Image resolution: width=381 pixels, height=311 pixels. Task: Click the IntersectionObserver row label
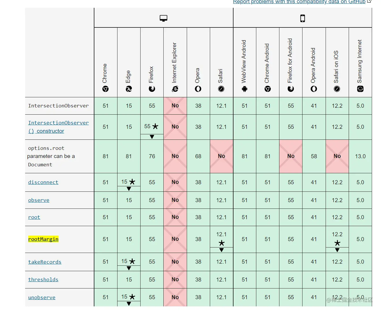pos(58,106)
